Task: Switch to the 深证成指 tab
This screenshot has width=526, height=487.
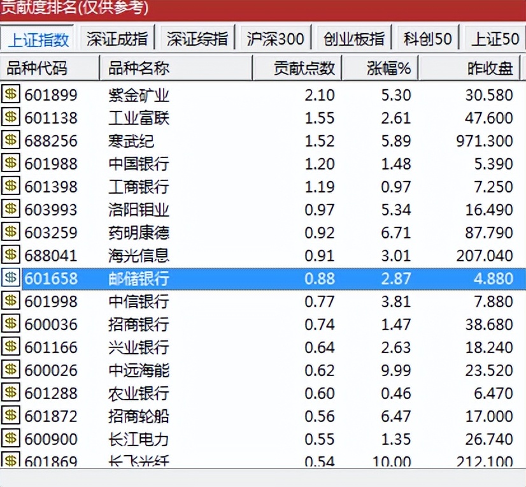Action: (x=117, y=39)
